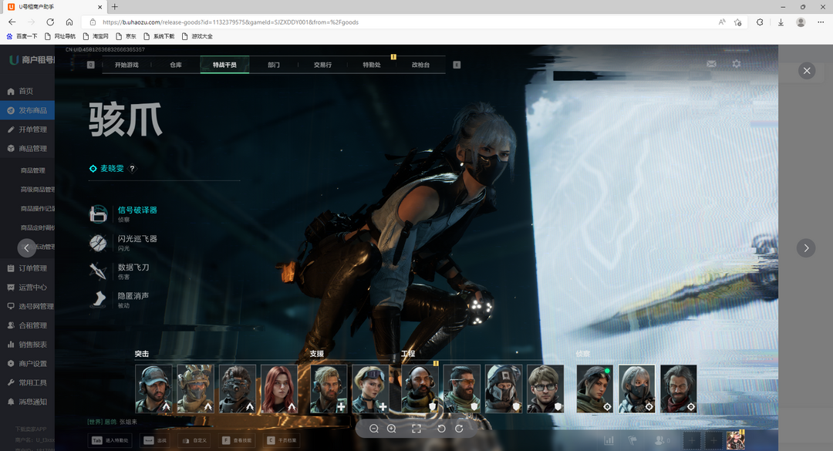Rotate the preview image counterclockwise
The height and width of the screenshot is (451, 833).
click(441, 429)
